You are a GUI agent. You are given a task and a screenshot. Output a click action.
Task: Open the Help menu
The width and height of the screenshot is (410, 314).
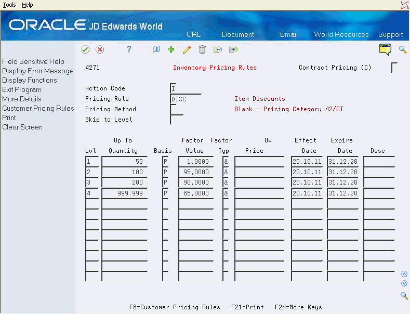point(27,5)
